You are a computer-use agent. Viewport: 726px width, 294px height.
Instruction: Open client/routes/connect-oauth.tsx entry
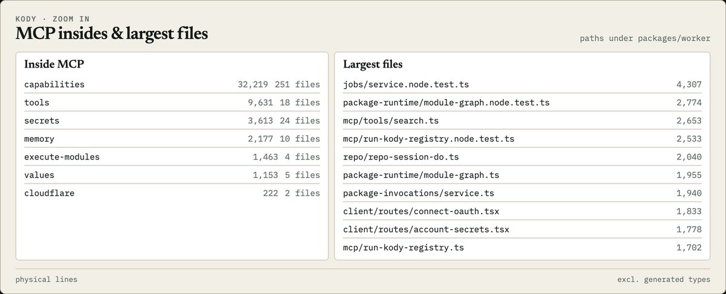[x=522, y=211]
